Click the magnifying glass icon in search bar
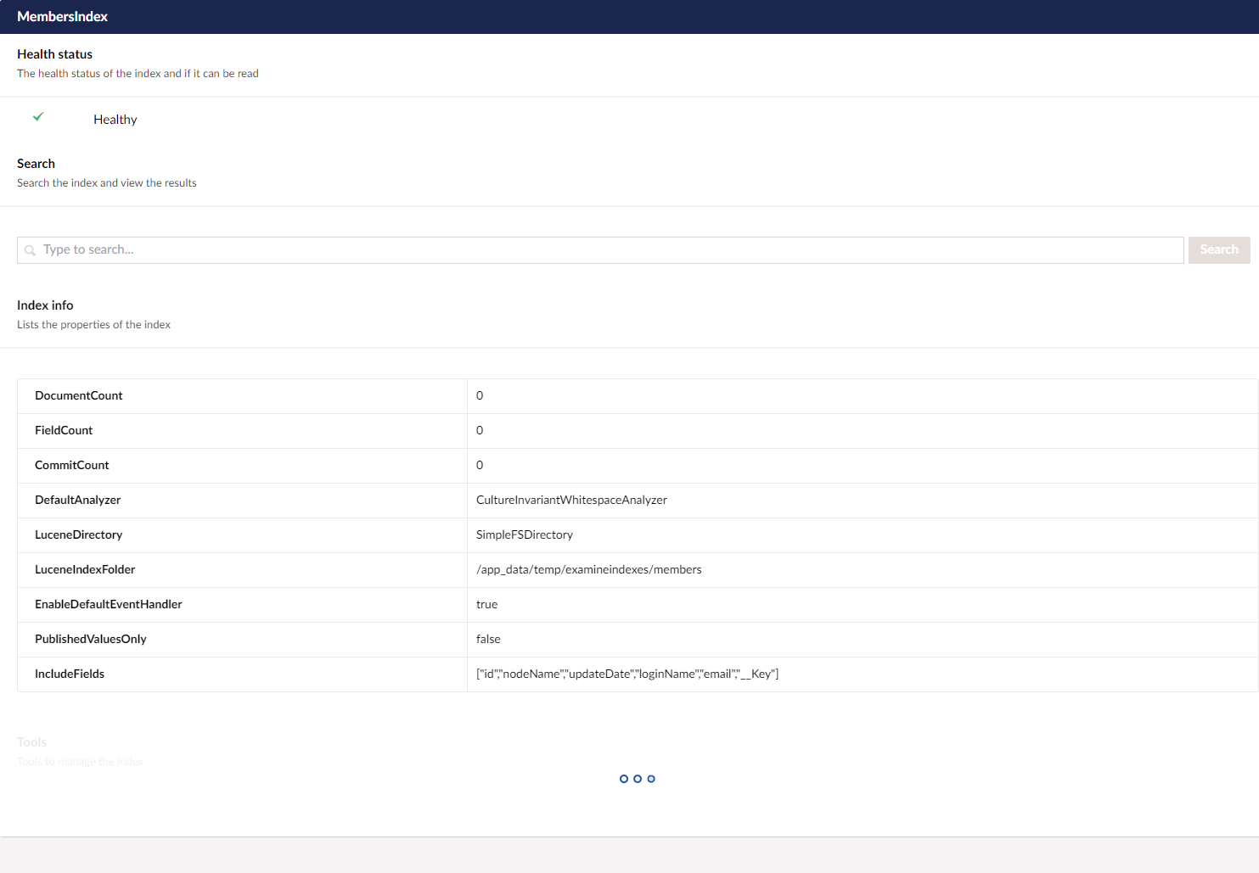Viewport: 1259px width, 873px height. pyautogui.click(x=31, y=249)
